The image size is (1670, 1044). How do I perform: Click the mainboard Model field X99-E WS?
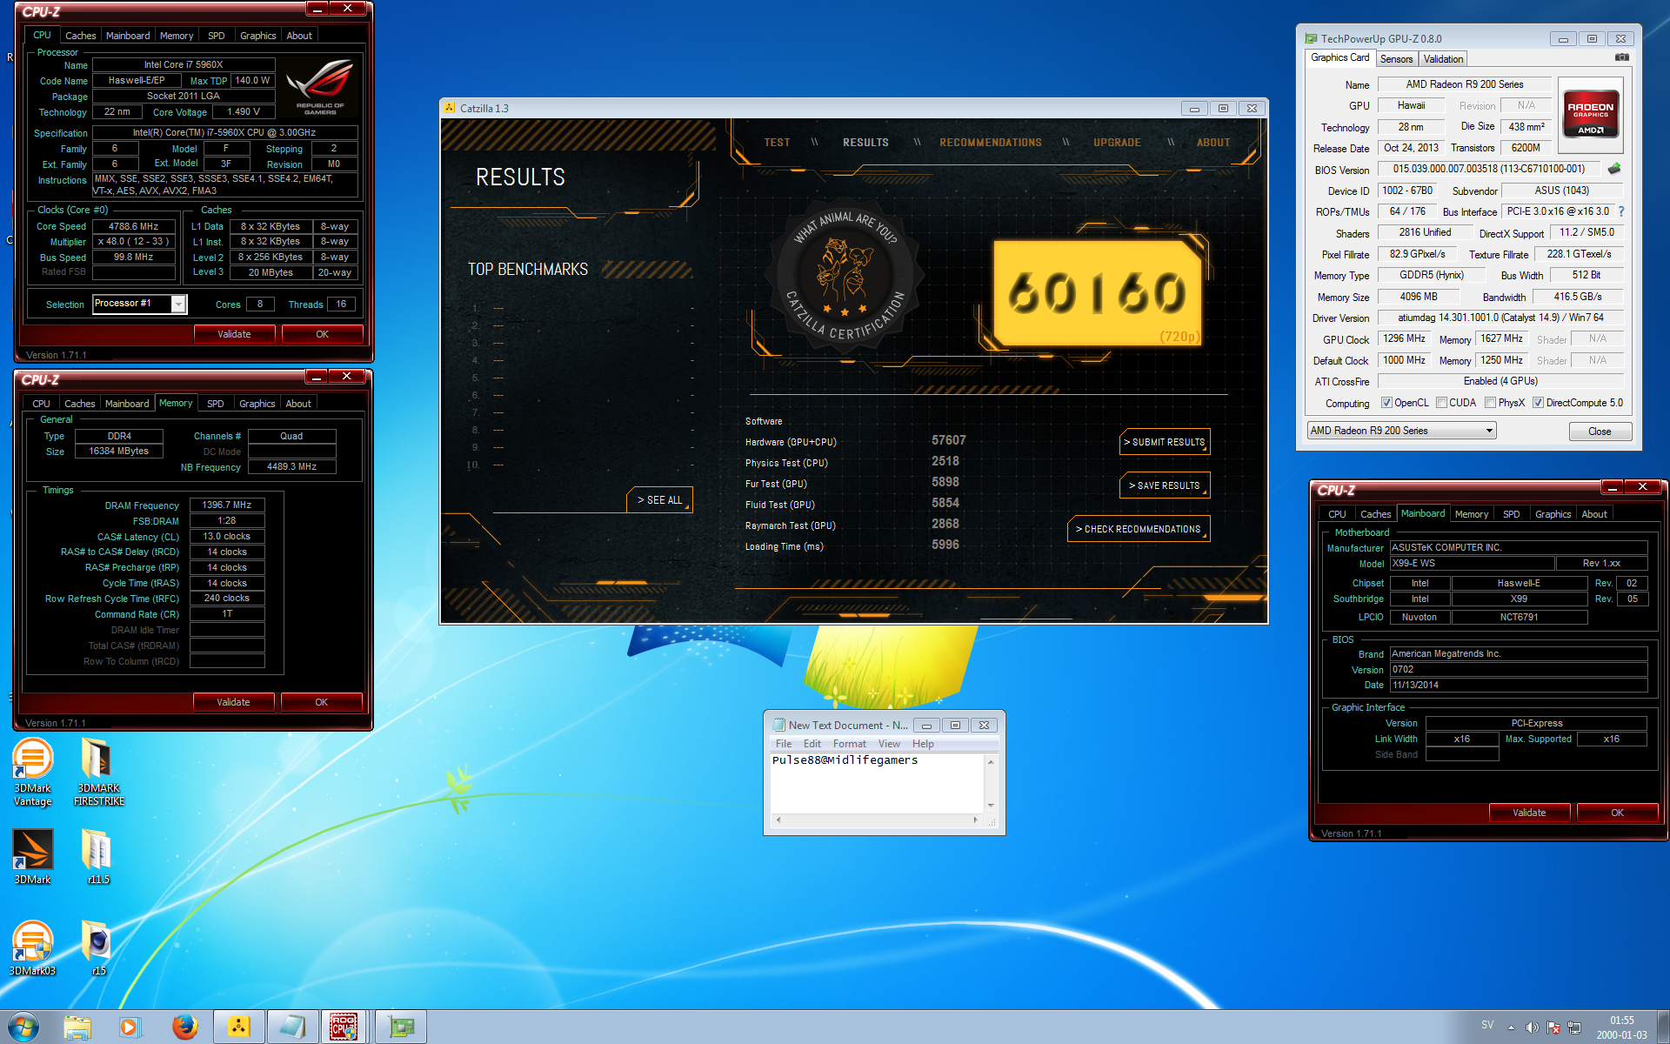(1472, 563)
